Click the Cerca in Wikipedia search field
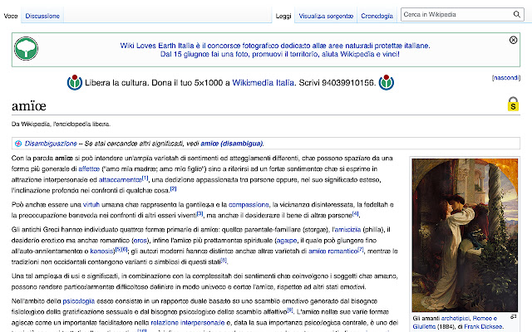This screenshot has width=532, height=332. point(460,16)
